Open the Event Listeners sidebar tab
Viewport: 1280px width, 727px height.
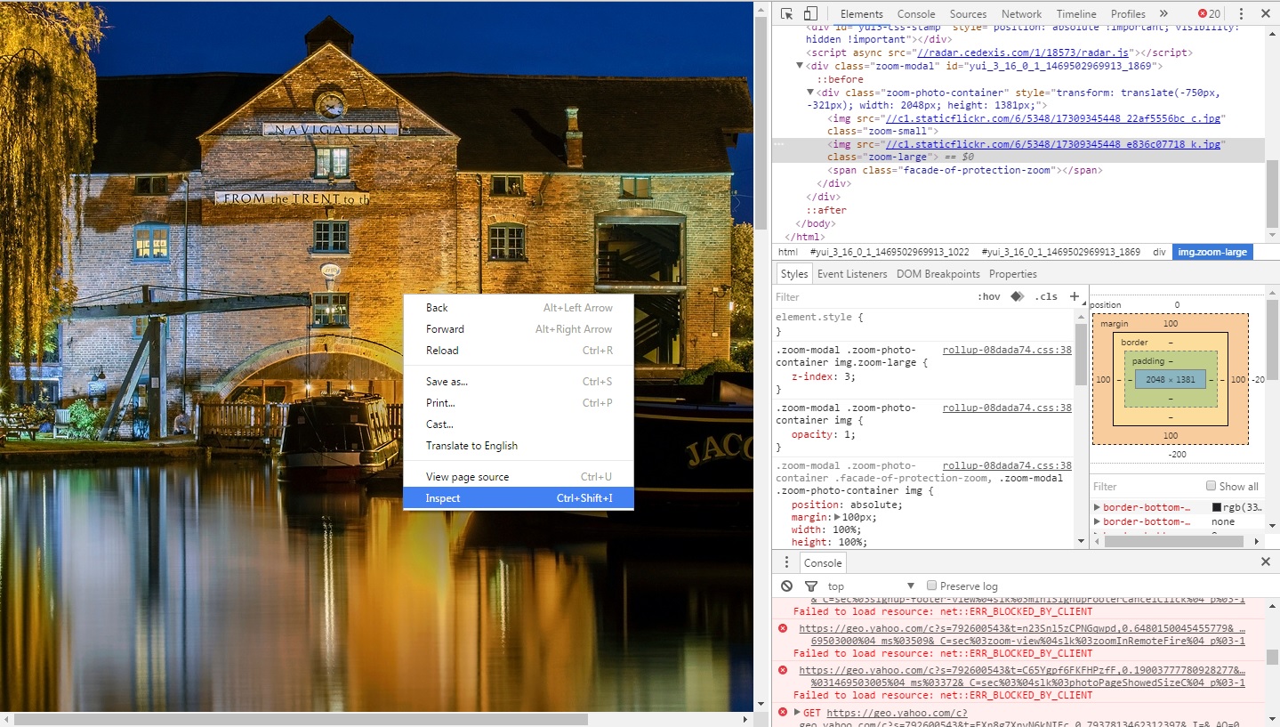click(x=852, y=274)
